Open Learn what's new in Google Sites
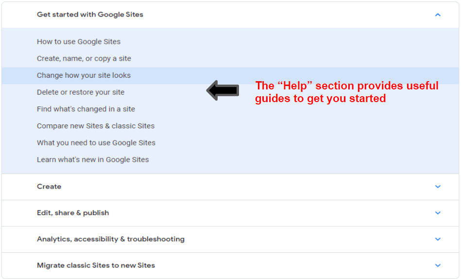 pyautogui.click(x=93, y=159)
